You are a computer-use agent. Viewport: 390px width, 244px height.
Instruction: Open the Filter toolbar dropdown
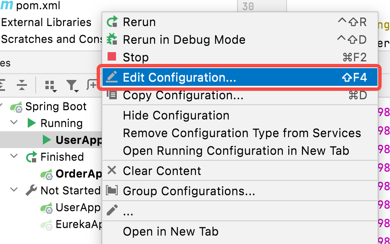[x=72, y=85]
